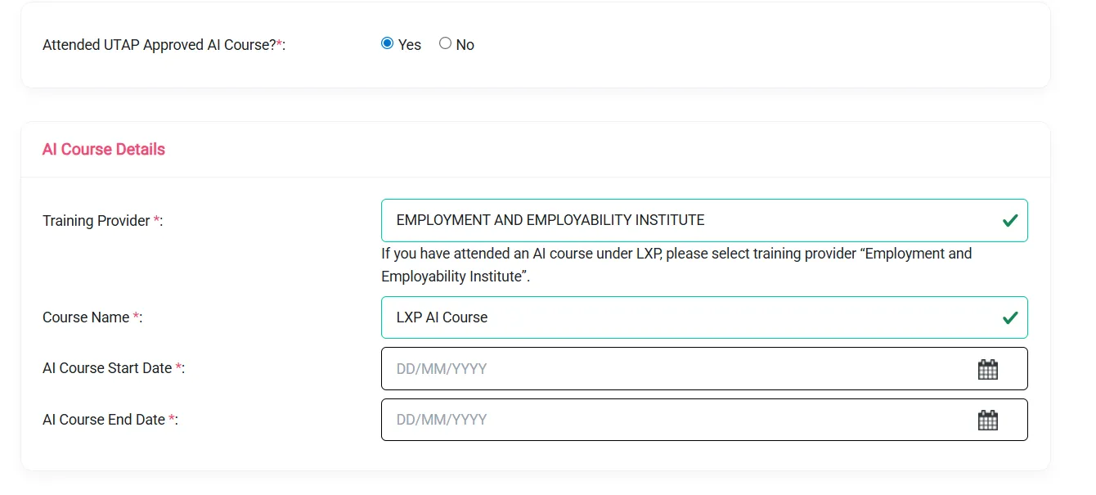The width and height of the screenshot is (1096, 495).
Task: Click the Course Name green checkmark
Action: (1010, 317)
